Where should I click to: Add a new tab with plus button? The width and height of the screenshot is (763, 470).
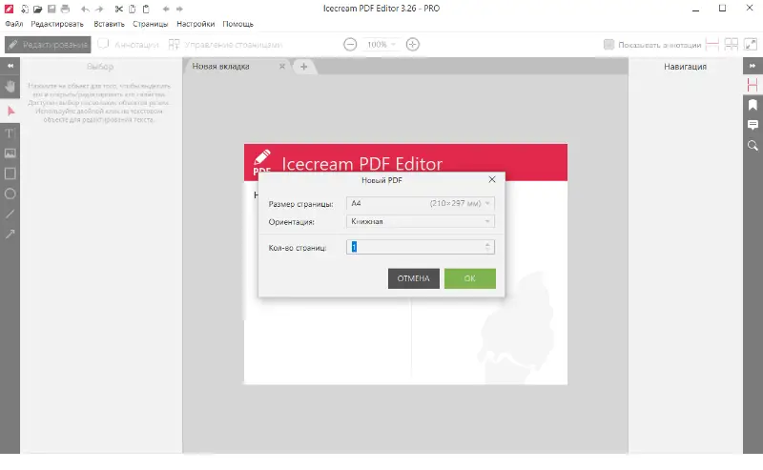click(303, 66)
